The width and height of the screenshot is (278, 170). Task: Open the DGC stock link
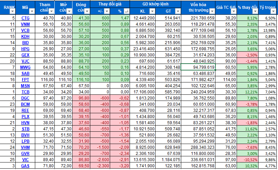click(x=25, y=98)
